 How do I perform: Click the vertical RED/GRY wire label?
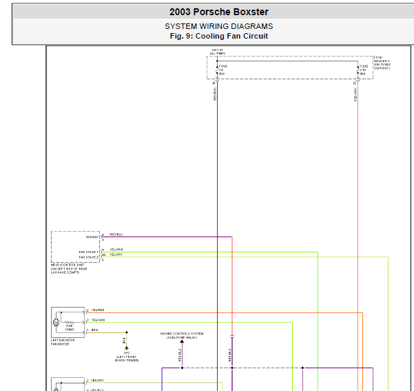[355, 94]
